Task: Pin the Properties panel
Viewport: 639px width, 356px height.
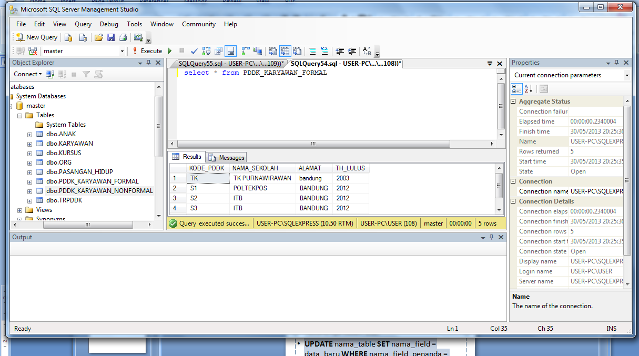Action: 617,63
